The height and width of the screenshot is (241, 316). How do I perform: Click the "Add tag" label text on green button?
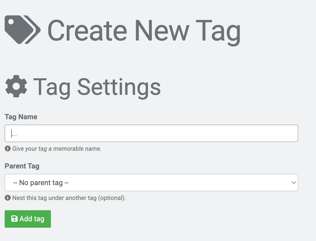pyautogui.click(x=32, y=219)
